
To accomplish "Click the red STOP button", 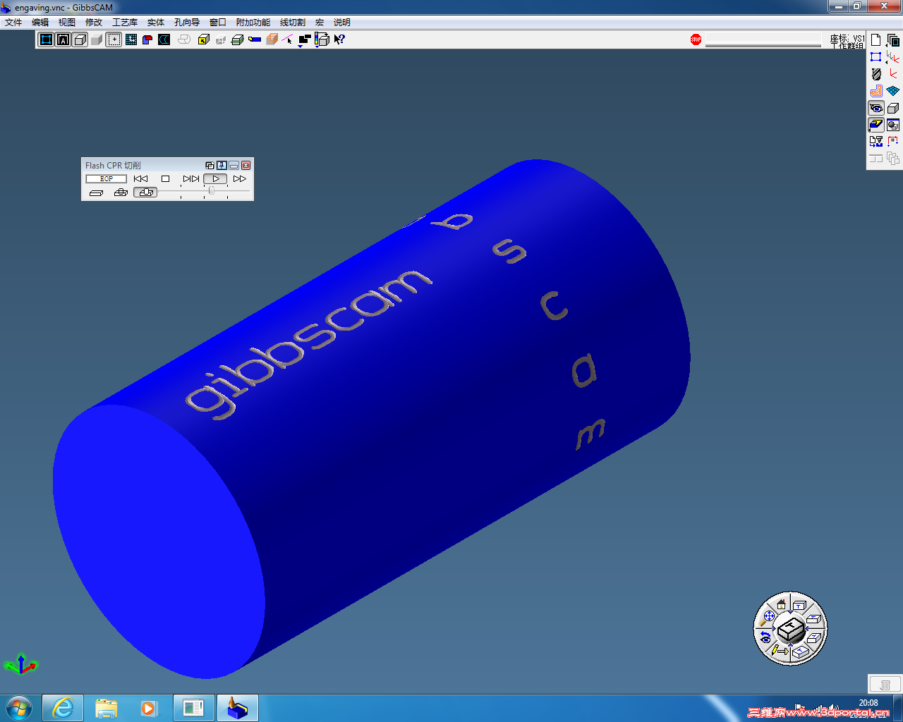I will [696, 39].
